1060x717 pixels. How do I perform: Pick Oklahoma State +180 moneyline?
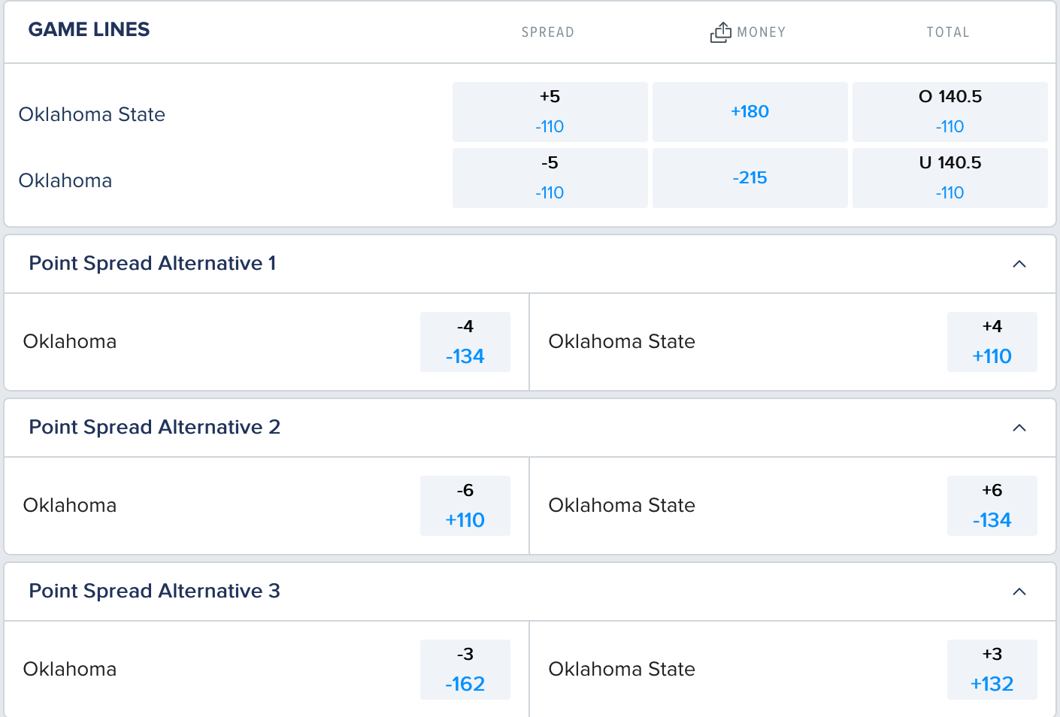point(750,112)
